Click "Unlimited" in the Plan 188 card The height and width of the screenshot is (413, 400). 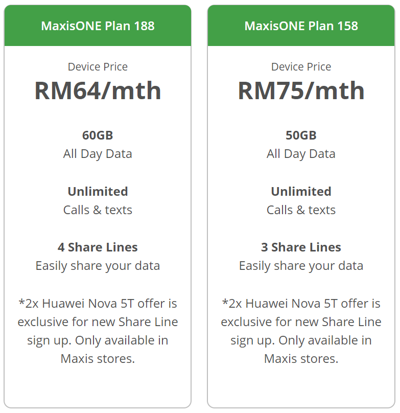(98, 192)
